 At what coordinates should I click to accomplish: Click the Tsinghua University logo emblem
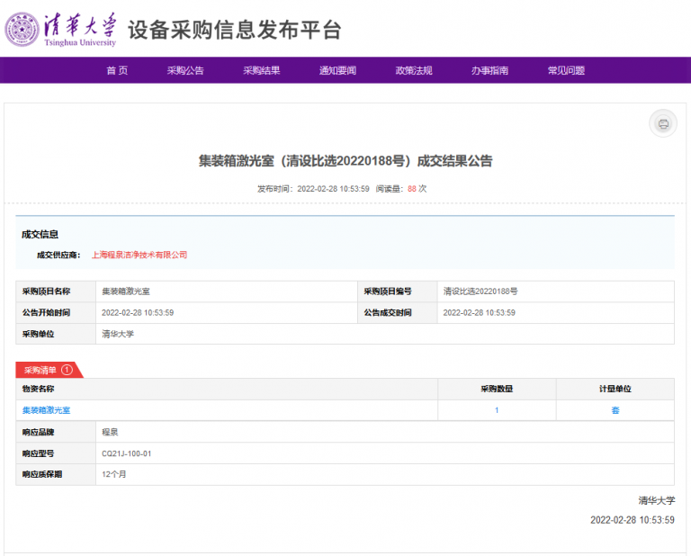tap(22, 30)
